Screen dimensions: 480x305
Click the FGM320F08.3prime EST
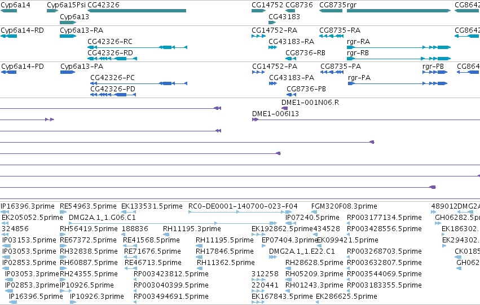[x=314, y=211]
